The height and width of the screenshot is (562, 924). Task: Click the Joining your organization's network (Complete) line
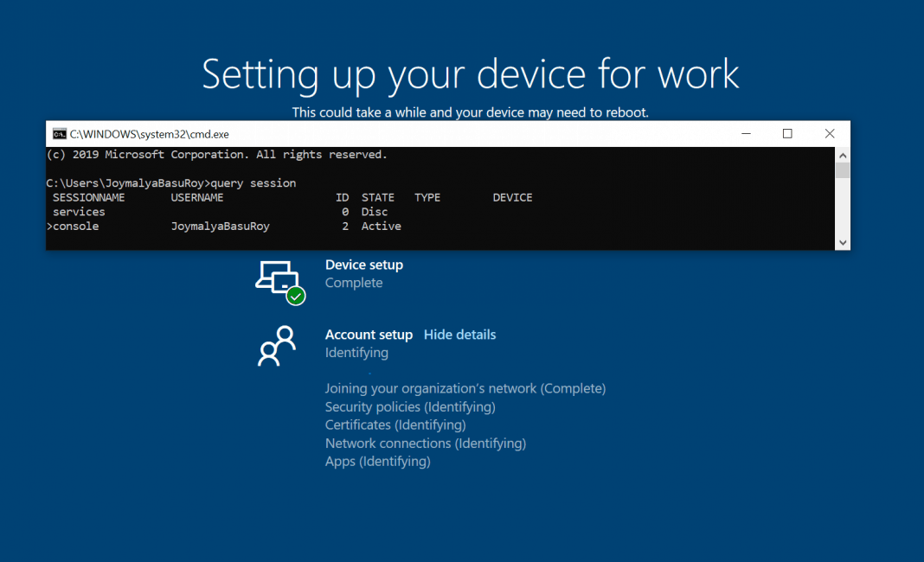[x=465, y=388]
